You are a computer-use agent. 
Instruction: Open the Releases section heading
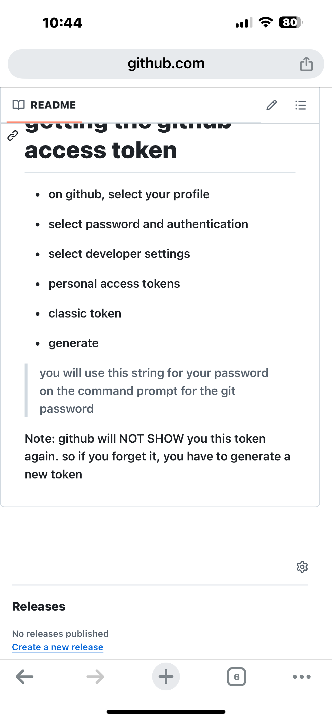pyautogui.click(x=39, y=606)
